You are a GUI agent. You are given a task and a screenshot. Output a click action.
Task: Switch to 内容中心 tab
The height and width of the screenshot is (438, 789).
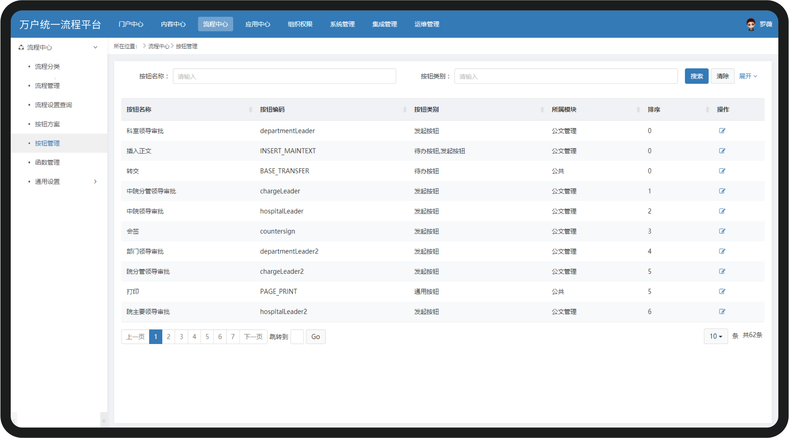tap(173, 24)
